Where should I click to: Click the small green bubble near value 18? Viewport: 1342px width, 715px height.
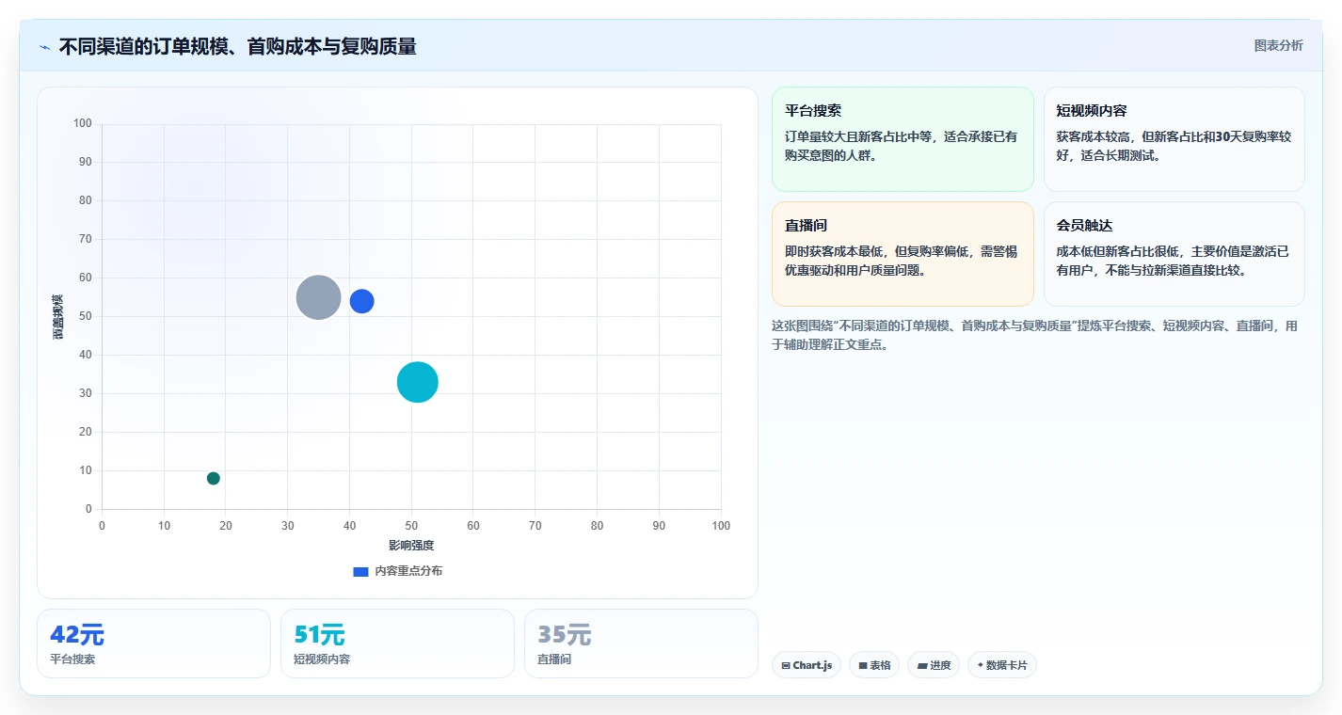214,478
